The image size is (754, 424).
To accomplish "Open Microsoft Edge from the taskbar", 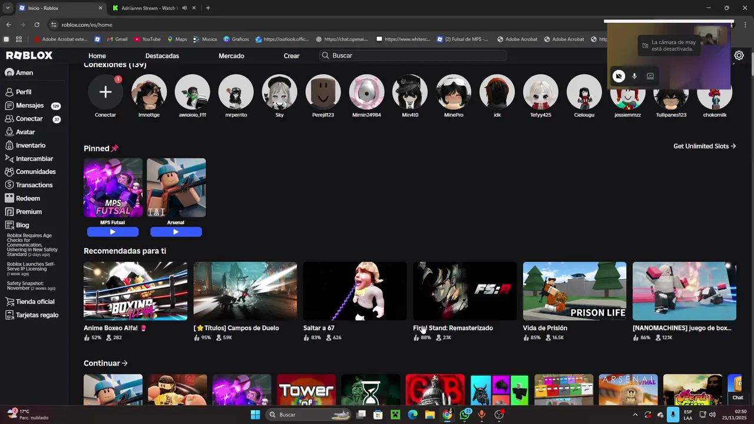I will pos(412,415).
